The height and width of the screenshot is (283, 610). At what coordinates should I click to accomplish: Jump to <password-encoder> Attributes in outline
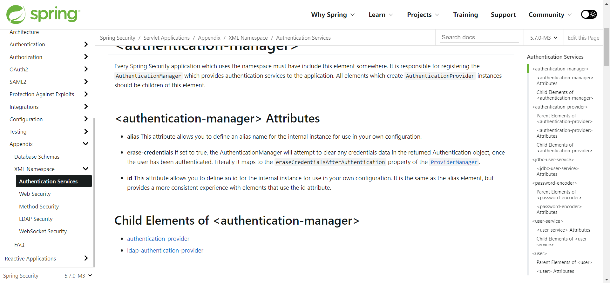click(559, 209)
